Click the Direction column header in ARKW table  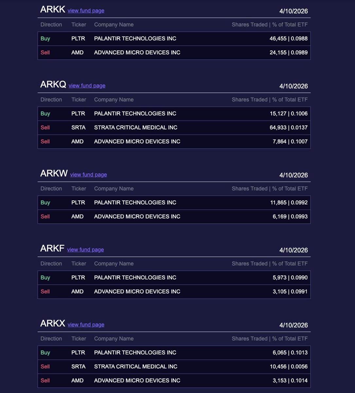[x=51, y=189]
